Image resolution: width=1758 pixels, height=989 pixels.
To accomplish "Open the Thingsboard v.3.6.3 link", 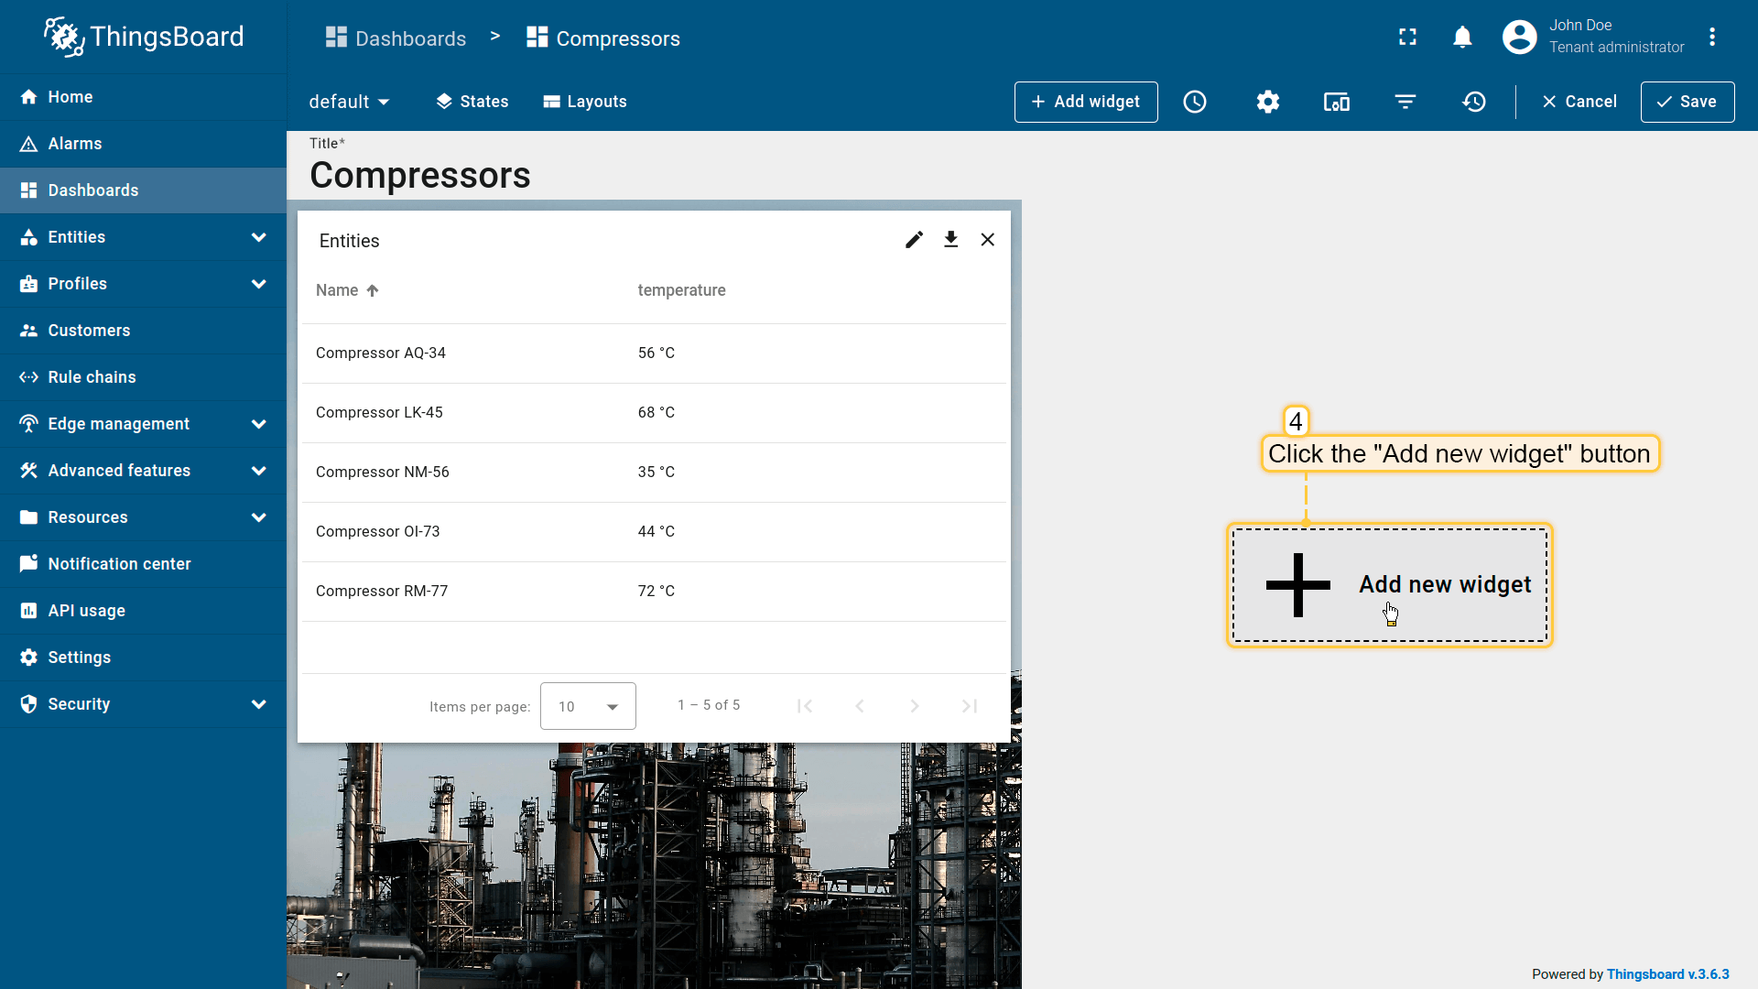I will 1667,974.
